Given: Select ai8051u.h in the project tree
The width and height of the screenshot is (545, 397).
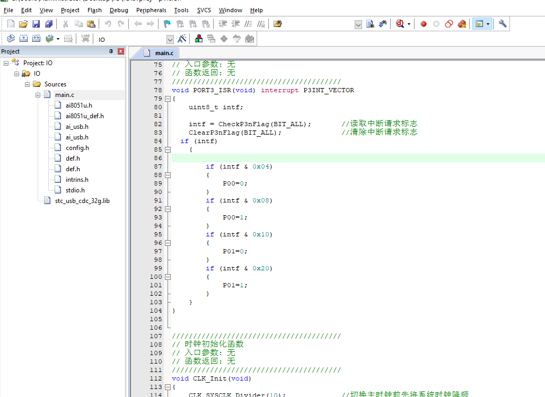Looking at the screenshot, I should [79, 105].
